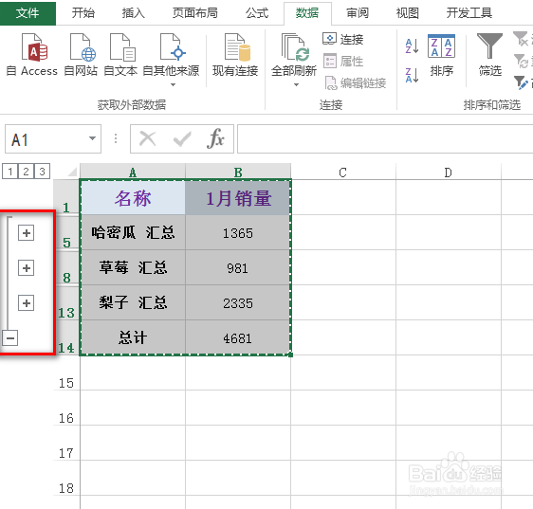Select column B header
Image resolution: width=533 pixels, height=509 pixels.
point(238,172)
